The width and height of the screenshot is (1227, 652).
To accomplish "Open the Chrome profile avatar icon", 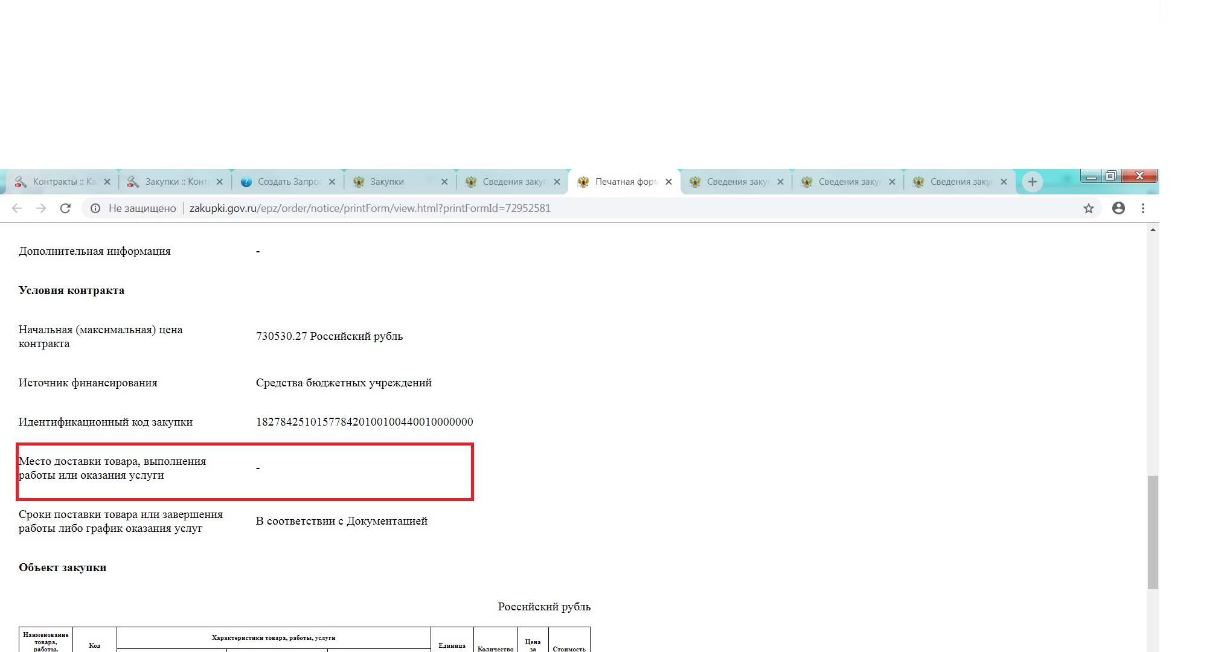I will point(1118,208).
